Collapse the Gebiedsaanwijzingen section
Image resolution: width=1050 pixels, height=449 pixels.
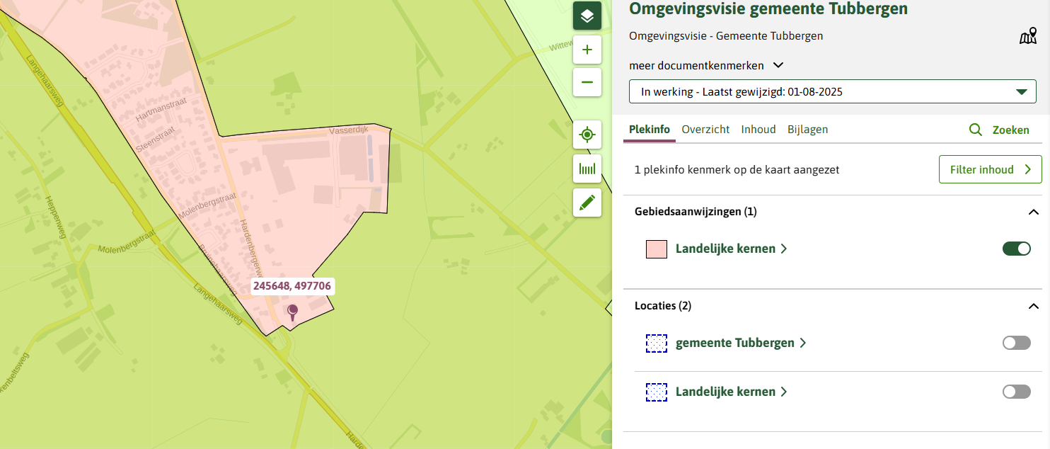[1034, 212]
